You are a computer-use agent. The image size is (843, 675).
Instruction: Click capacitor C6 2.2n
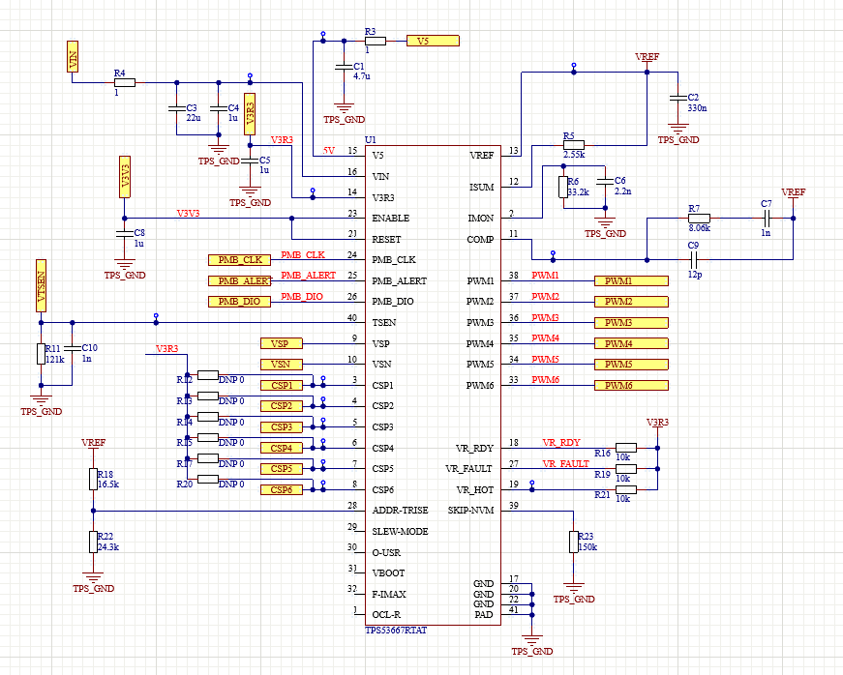point(605,182)
